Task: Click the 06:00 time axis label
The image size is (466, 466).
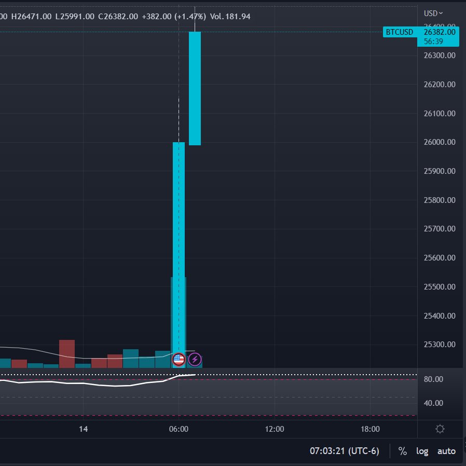Action: coord(179,429)
